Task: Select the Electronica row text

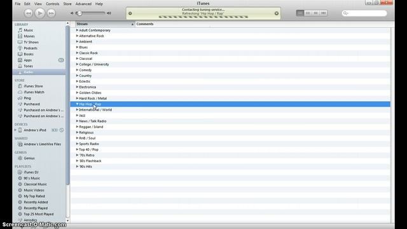Action: coord(88,87)
